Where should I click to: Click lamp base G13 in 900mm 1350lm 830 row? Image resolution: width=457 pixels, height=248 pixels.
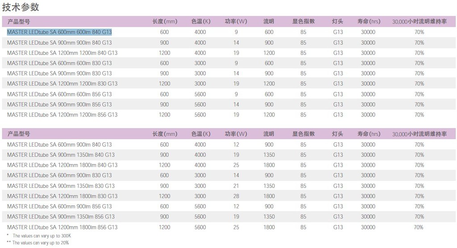coord(338,186)
